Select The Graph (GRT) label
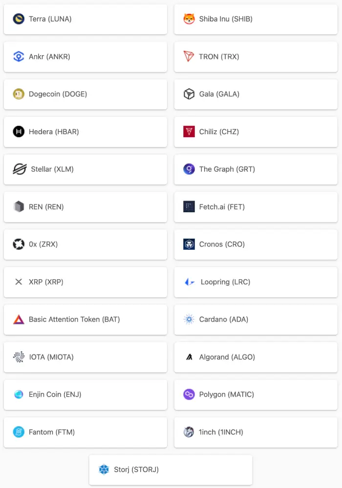The height and width of the screenshot is (488, 342). tap(227, 169)
